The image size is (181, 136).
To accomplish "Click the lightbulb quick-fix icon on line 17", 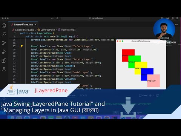I will coord(22,46).
